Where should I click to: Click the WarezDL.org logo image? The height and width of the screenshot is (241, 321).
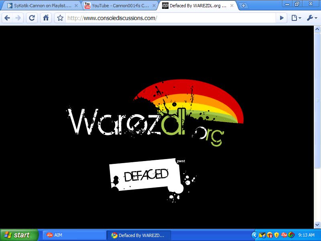pyautogui.click(x=155, y=113)
